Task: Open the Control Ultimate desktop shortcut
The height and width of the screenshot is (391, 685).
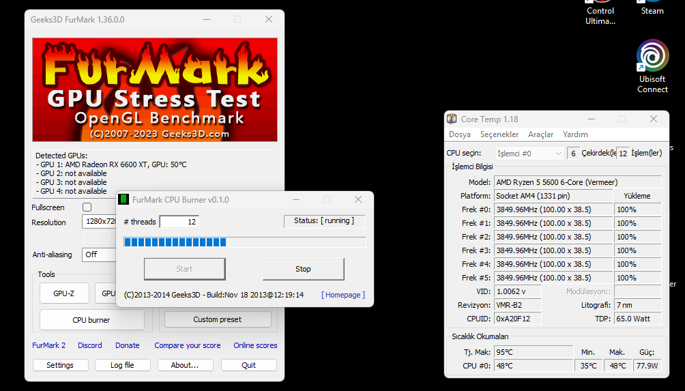Action: tap(600, 13)
